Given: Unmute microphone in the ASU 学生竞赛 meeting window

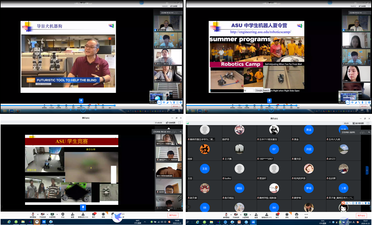Looking at the screenshot, I should (33, 215).
